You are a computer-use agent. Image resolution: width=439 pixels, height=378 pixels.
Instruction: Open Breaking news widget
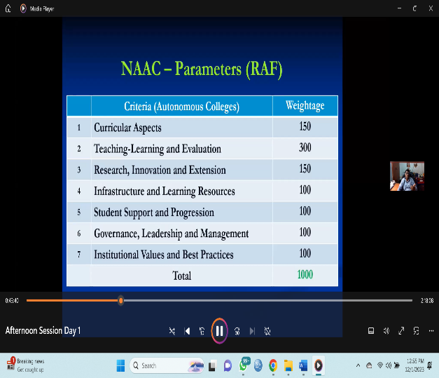pos(26,365)
